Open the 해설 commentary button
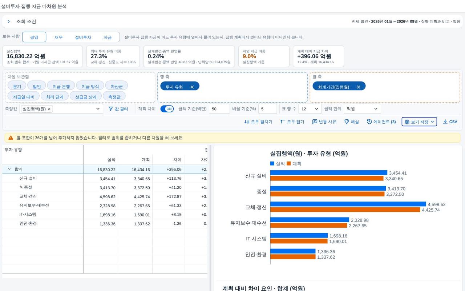The image size is (465, 291). pos(352,122)
